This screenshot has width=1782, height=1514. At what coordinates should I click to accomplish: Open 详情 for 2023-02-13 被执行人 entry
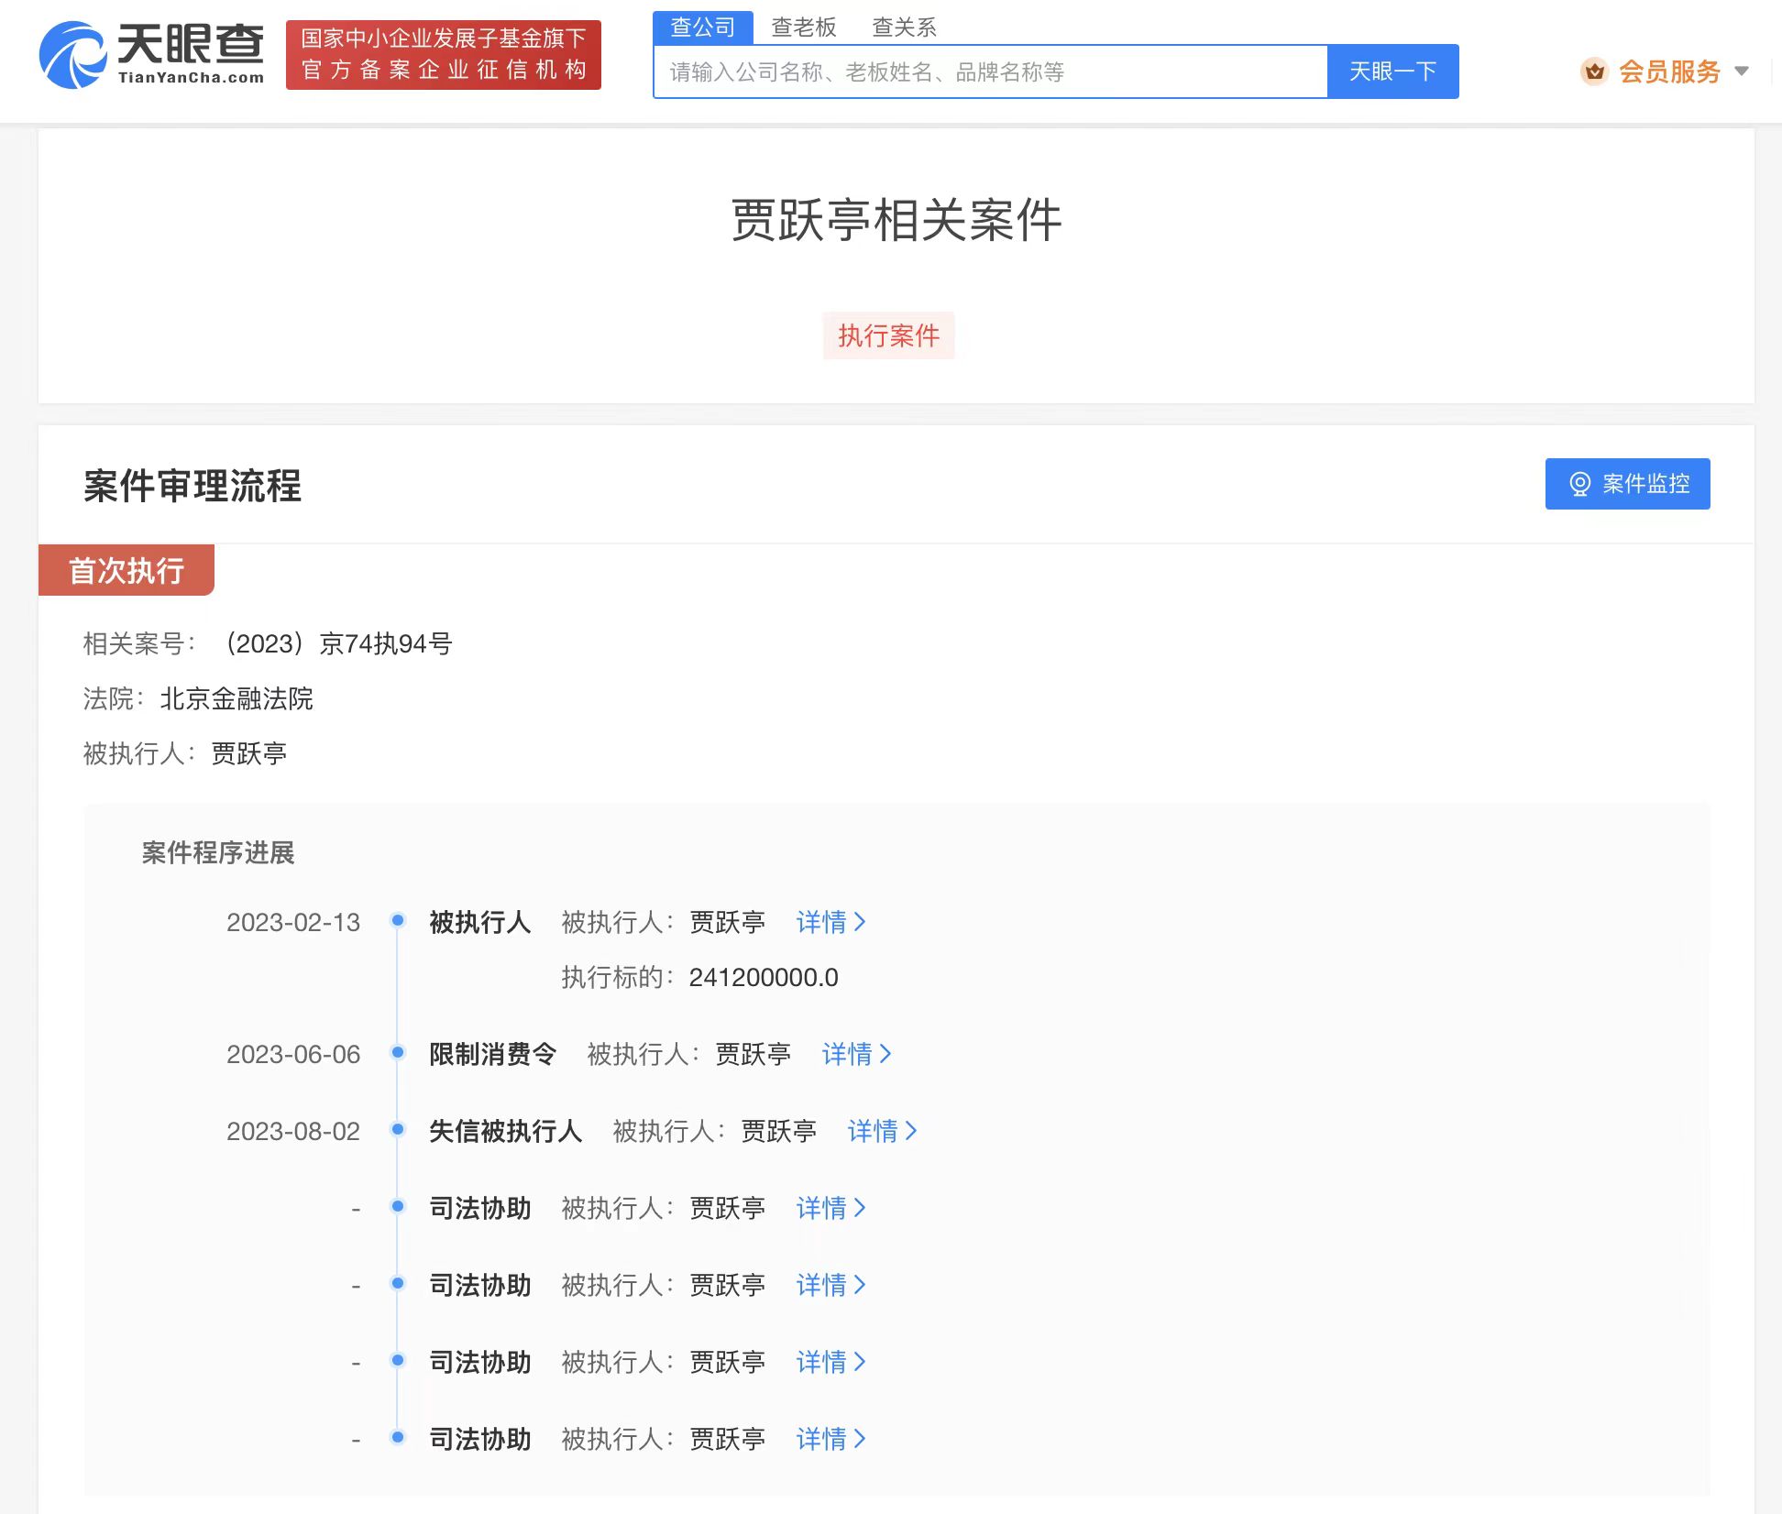(x=830, y=922)
